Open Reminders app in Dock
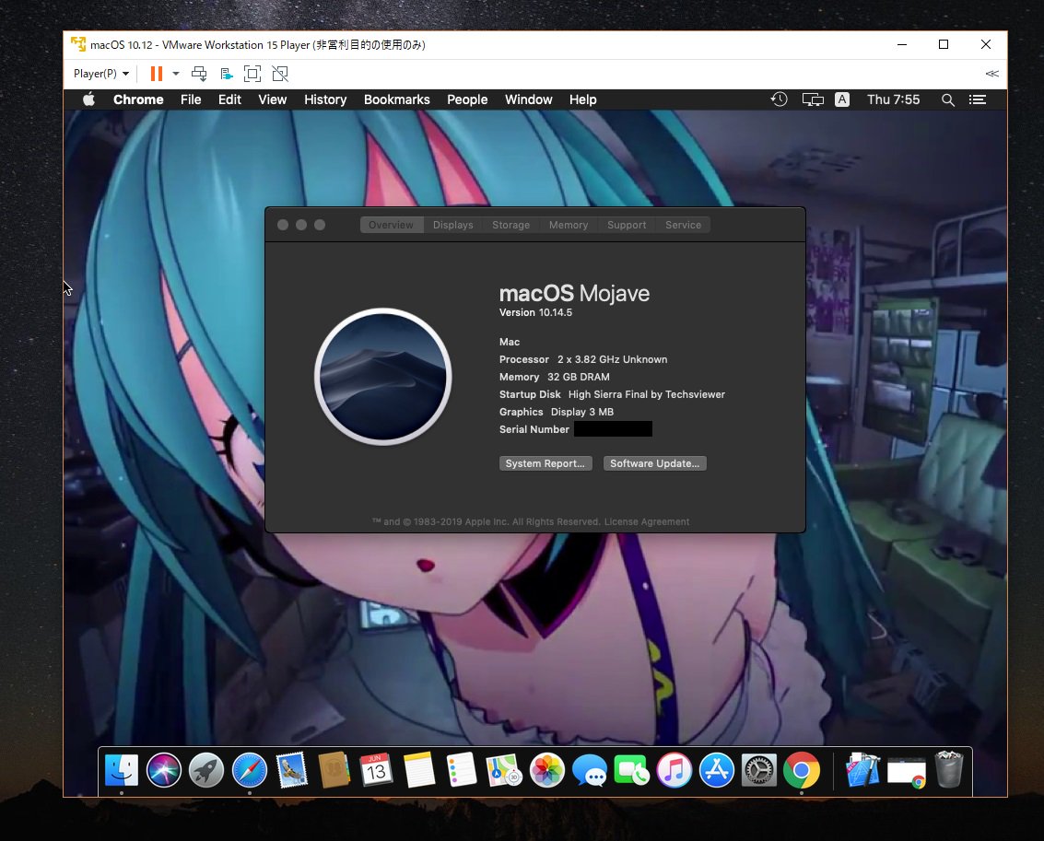The image size is (1044, 841). point(462,770)
